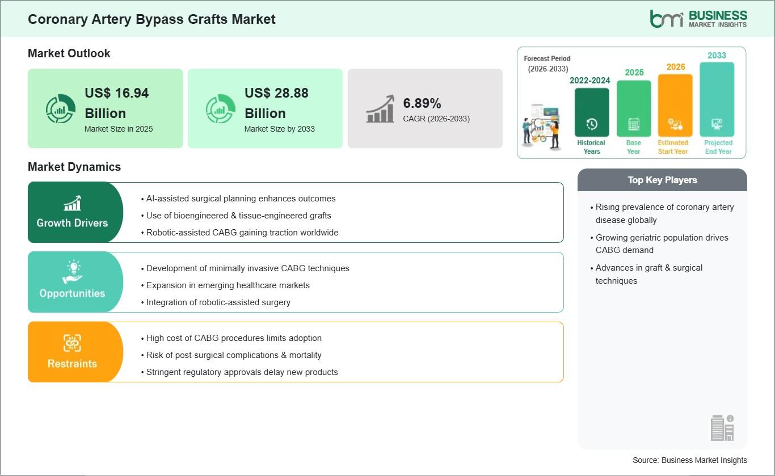Click the teal 2033 Projected End Year bar

[x=717, y=99]
